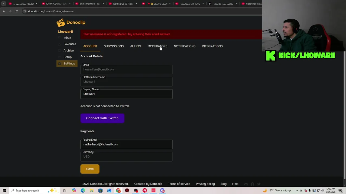Reload the page
This screenshot has height=194, width=346.
(x=17, y=11)
